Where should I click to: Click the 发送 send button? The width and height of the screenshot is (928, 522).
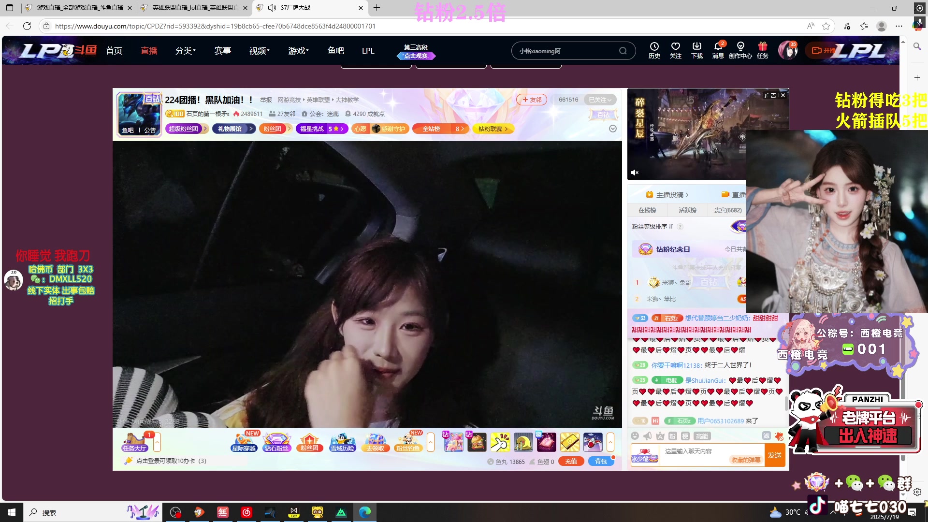[x=775, y=455]
